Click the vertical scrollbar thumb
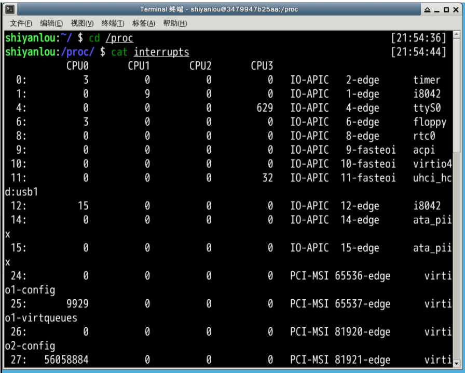The height and width of the screenshot is (373, 465). (x=457, y=96)
